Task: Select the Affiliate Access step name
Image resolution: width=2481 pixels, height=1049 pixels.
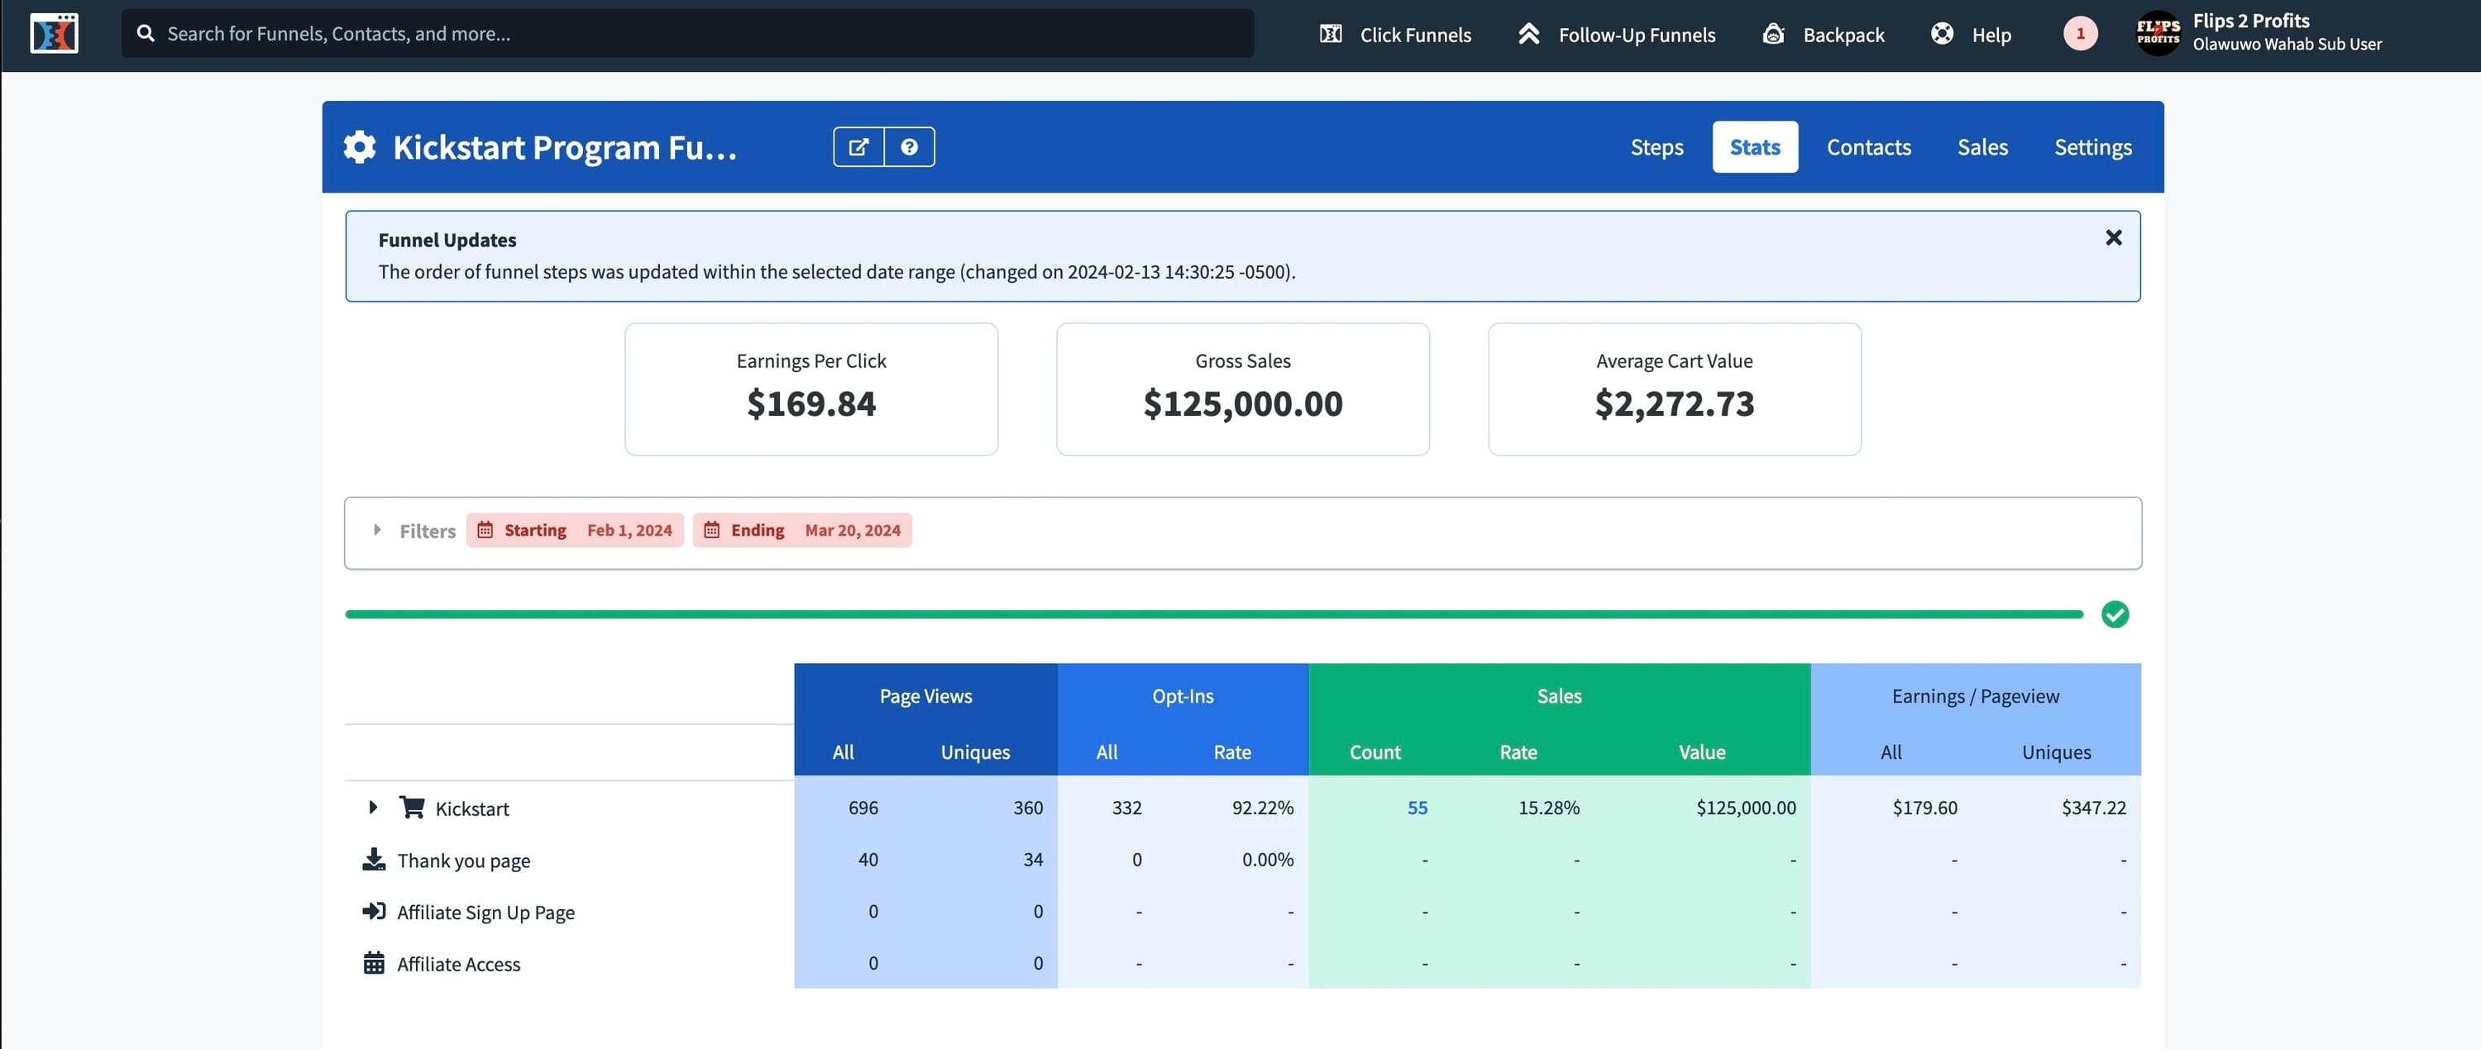Action: coord(458,966)
